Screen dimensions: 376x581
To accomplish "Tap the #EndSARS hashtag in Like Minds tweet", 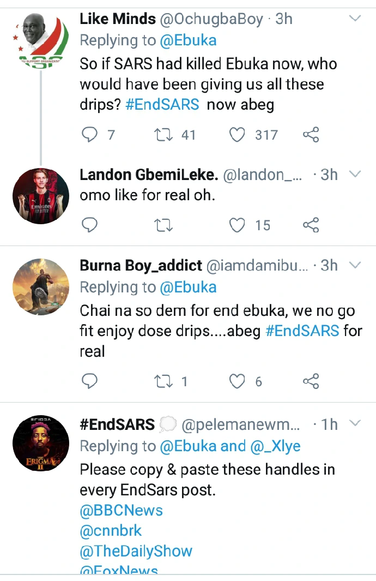I will (x=162, y=104).
